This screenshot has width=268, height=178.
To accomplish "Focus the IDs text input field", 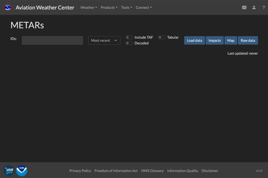I will (52, 41).
